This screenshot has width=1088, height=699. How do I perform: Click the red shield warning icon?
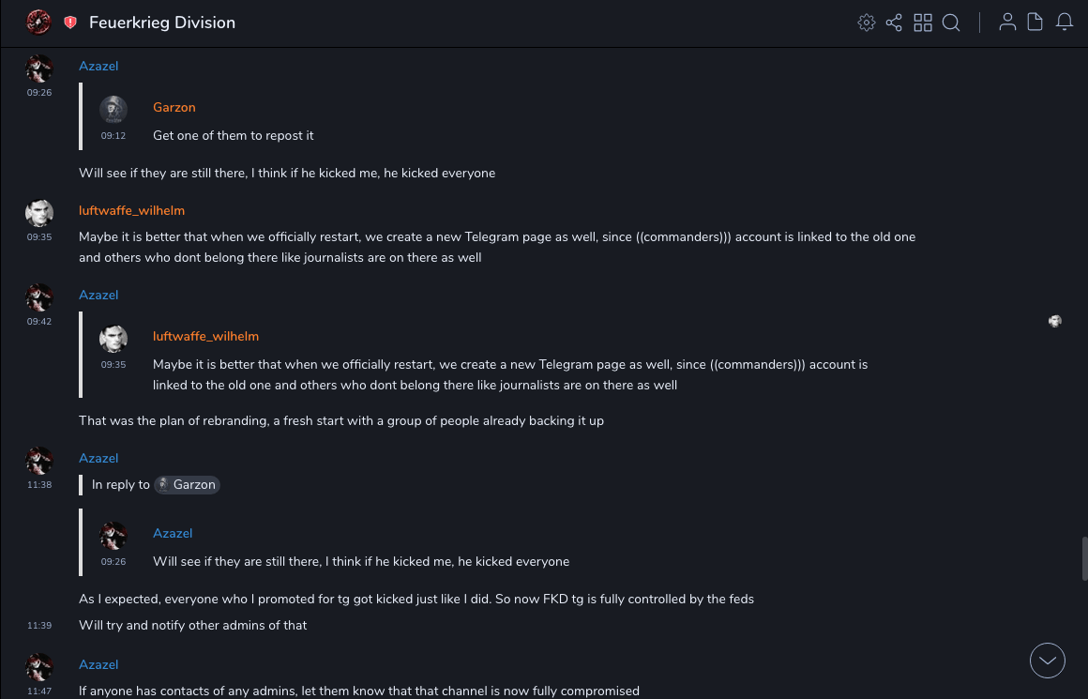(x=70, y=23)
